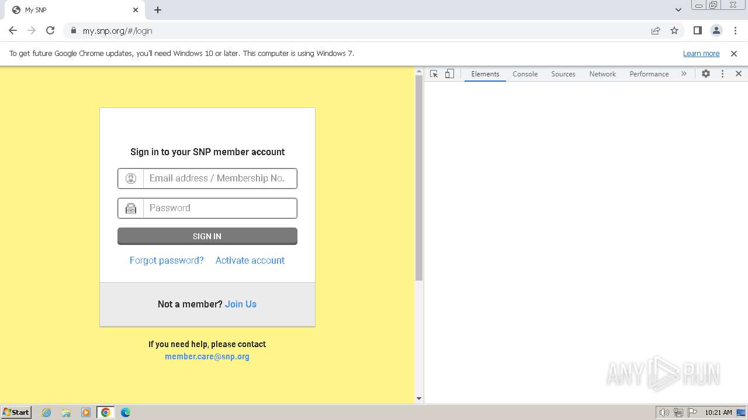Image resolution: width=748 pixels, height=420 pixels.
Task: Open Windows Media Player from the taskbar
Action: [x=86, y=412]
